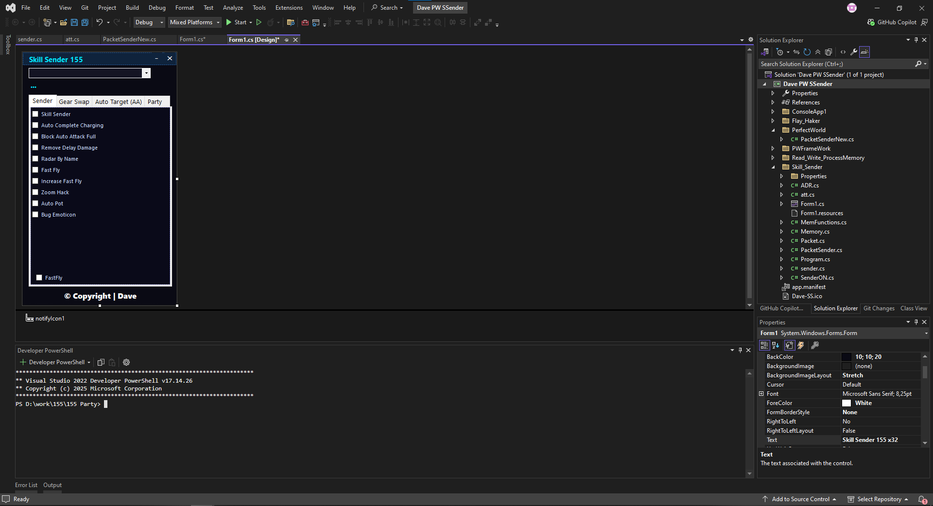Click the Open File folder icon
The image size is (933, 506).
[x=63, y=22]
